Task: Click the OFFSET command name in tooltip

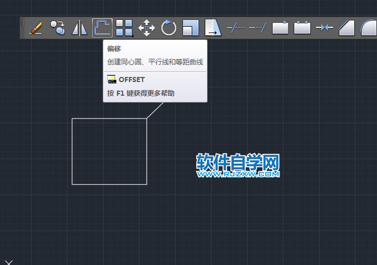Action: [132, 80]
